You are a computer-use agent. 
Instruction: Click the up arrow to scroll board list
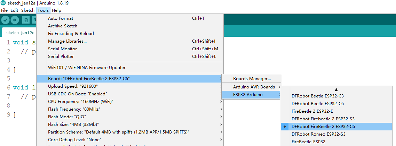click(x=336, y=89)
